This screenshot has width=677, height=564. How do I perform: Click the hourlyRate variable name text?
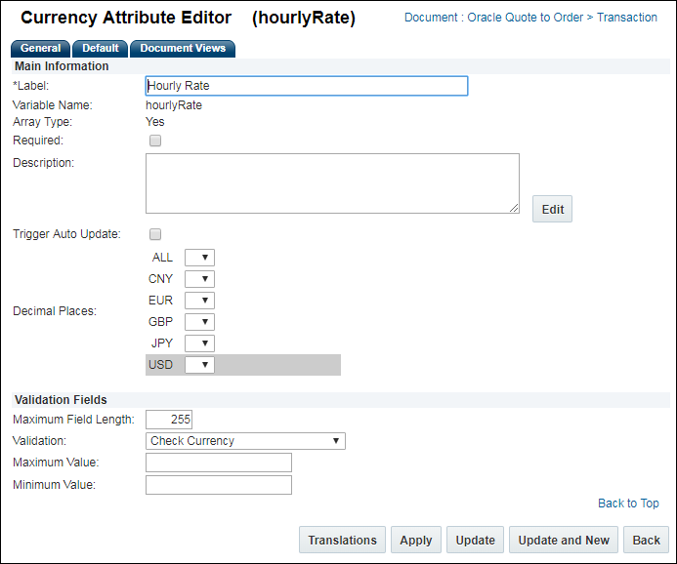(x=174, y=105)
